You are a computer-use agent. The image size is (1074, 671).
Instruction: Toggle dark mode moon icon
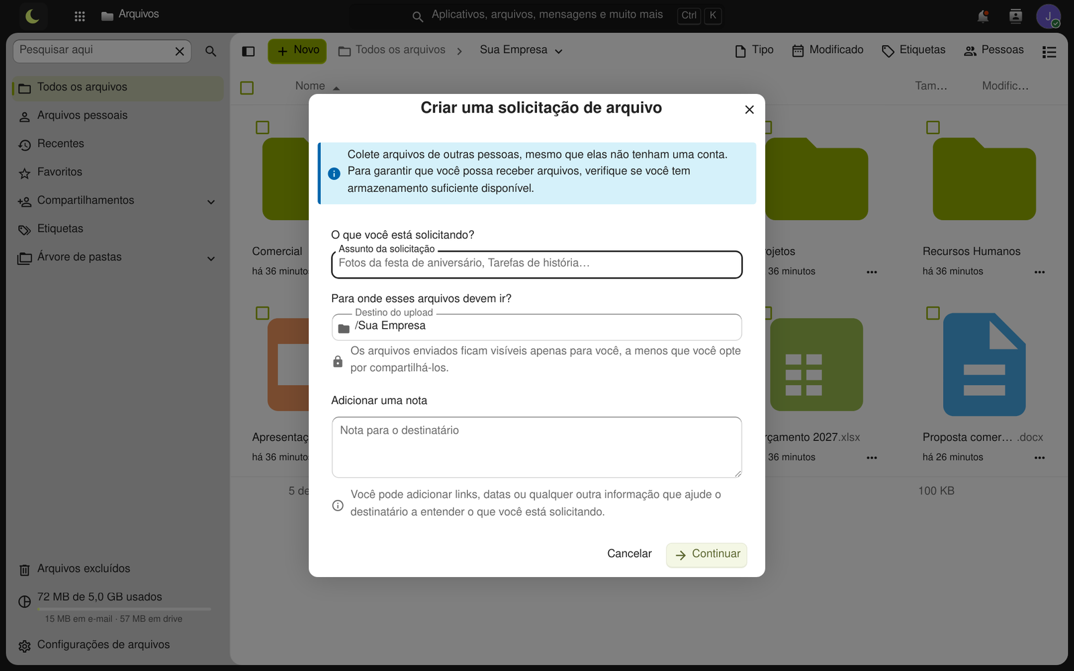[32, 15]
